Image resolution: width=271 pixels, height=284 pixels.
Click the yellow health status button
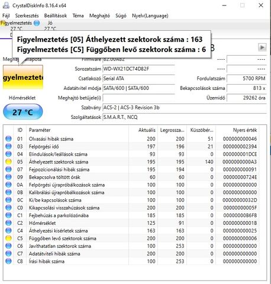[x=23, y=78]
